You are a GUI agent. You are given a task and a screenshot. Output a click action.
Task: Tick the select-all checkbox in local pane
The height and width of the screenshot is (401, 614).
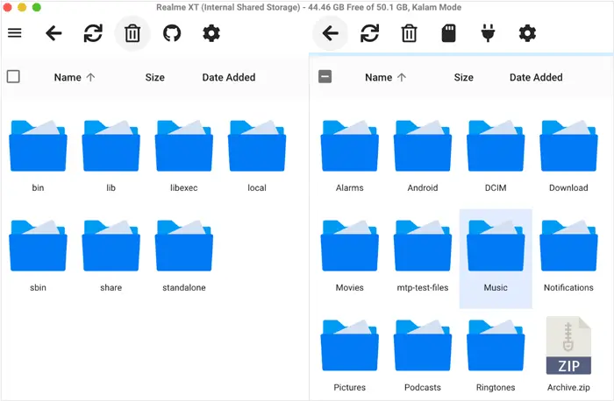click(13, 76)
